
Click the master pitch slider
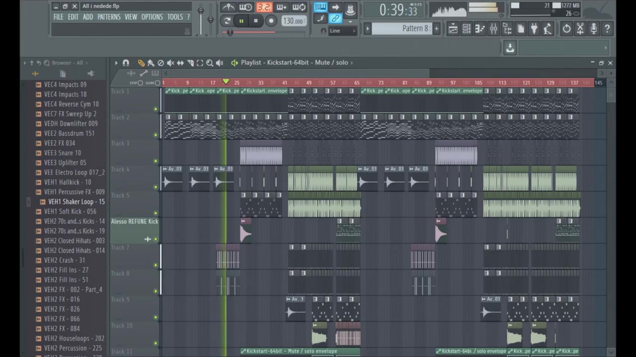[211, 20]
